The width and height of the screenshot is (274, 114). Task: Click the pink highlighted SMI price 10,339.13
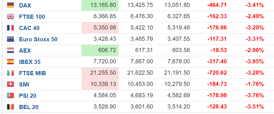click(x=100, y=84)
